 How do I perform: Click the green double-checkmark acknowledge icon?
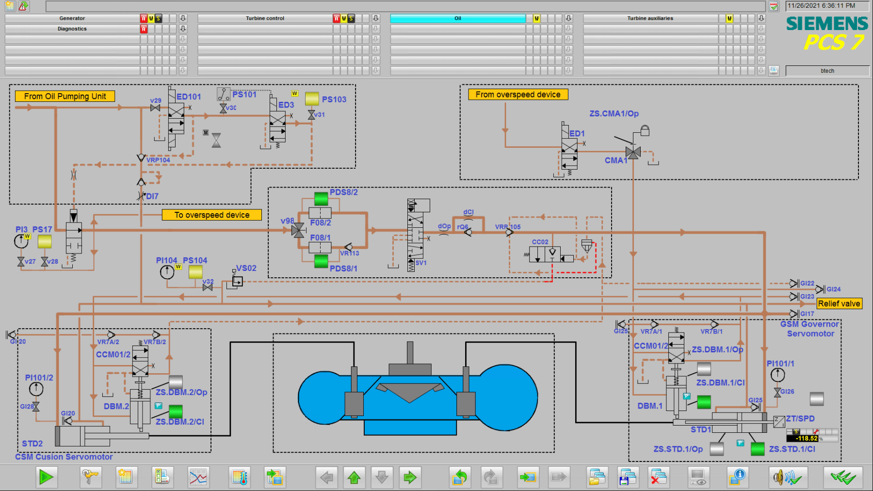coord(843,477)
